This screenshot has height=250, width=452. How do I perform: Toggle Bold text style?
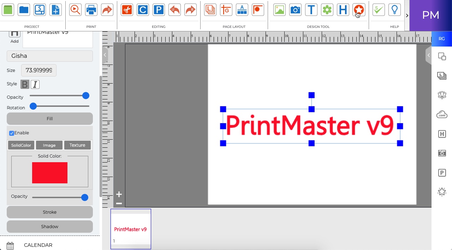pos(25,84)
